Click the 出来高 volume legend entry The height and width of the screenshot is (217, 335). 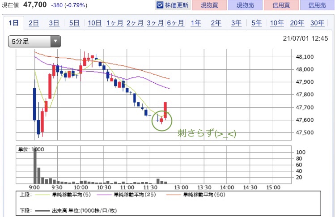(x=76, y=211)
